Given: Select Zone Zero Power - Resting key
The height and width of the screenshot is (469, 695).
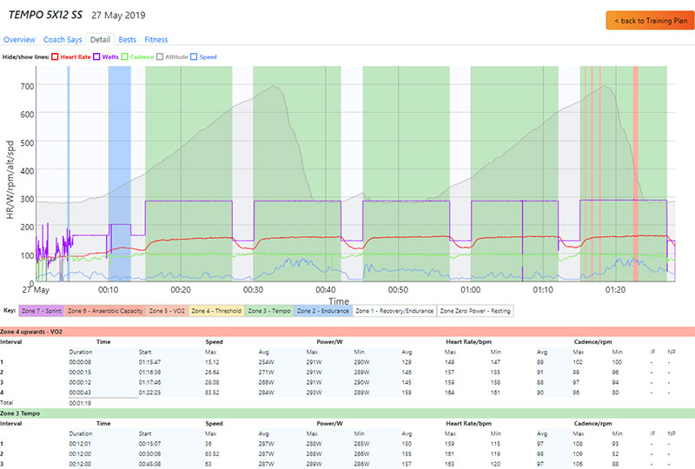Looking at the screenshot, I should [475, 310].
